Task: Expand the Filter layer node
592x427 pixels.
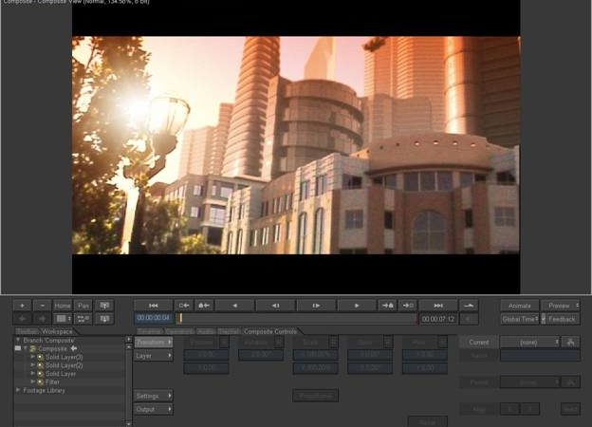Action: (x=33, y=381)
